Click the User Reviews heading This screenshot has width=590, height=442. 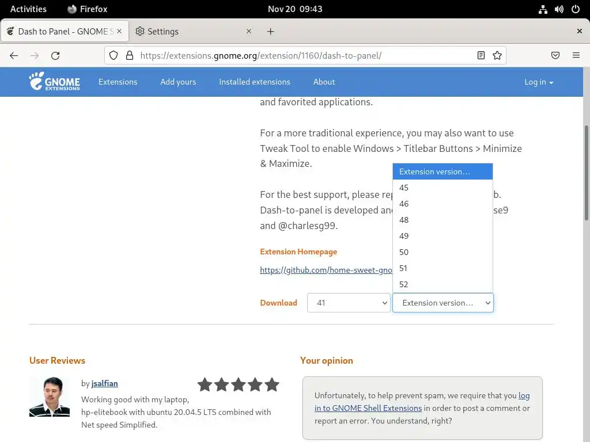pyautogui.click(x=57, y=360)
